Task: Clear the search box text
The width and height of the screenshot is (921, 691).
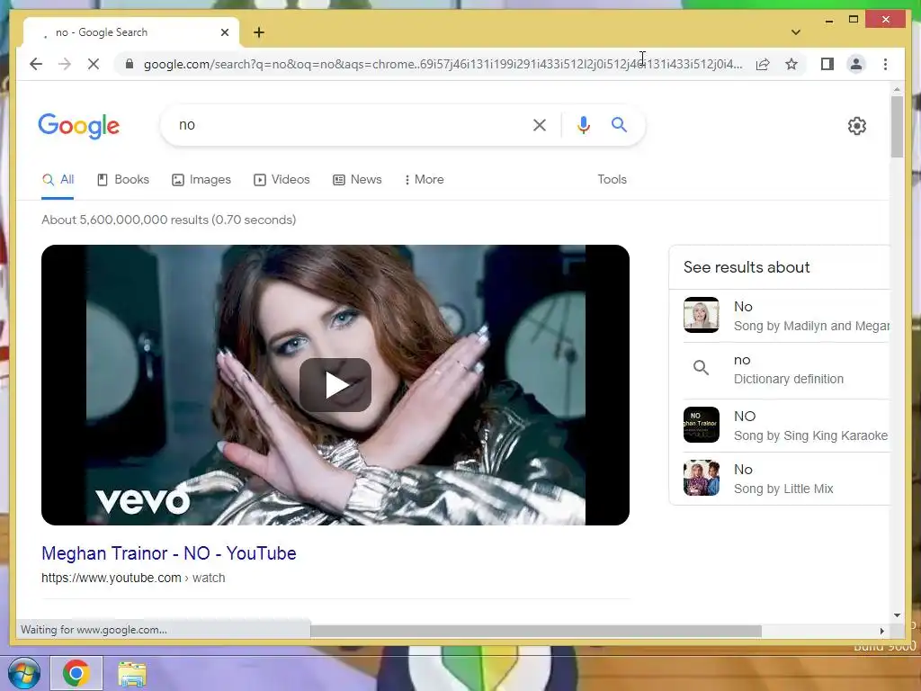Action: 540,124
